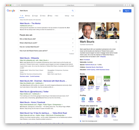The width and height of the screenshot is (139, 130).
Task: Open the Facebook profile icon
Action: (91, 99)
